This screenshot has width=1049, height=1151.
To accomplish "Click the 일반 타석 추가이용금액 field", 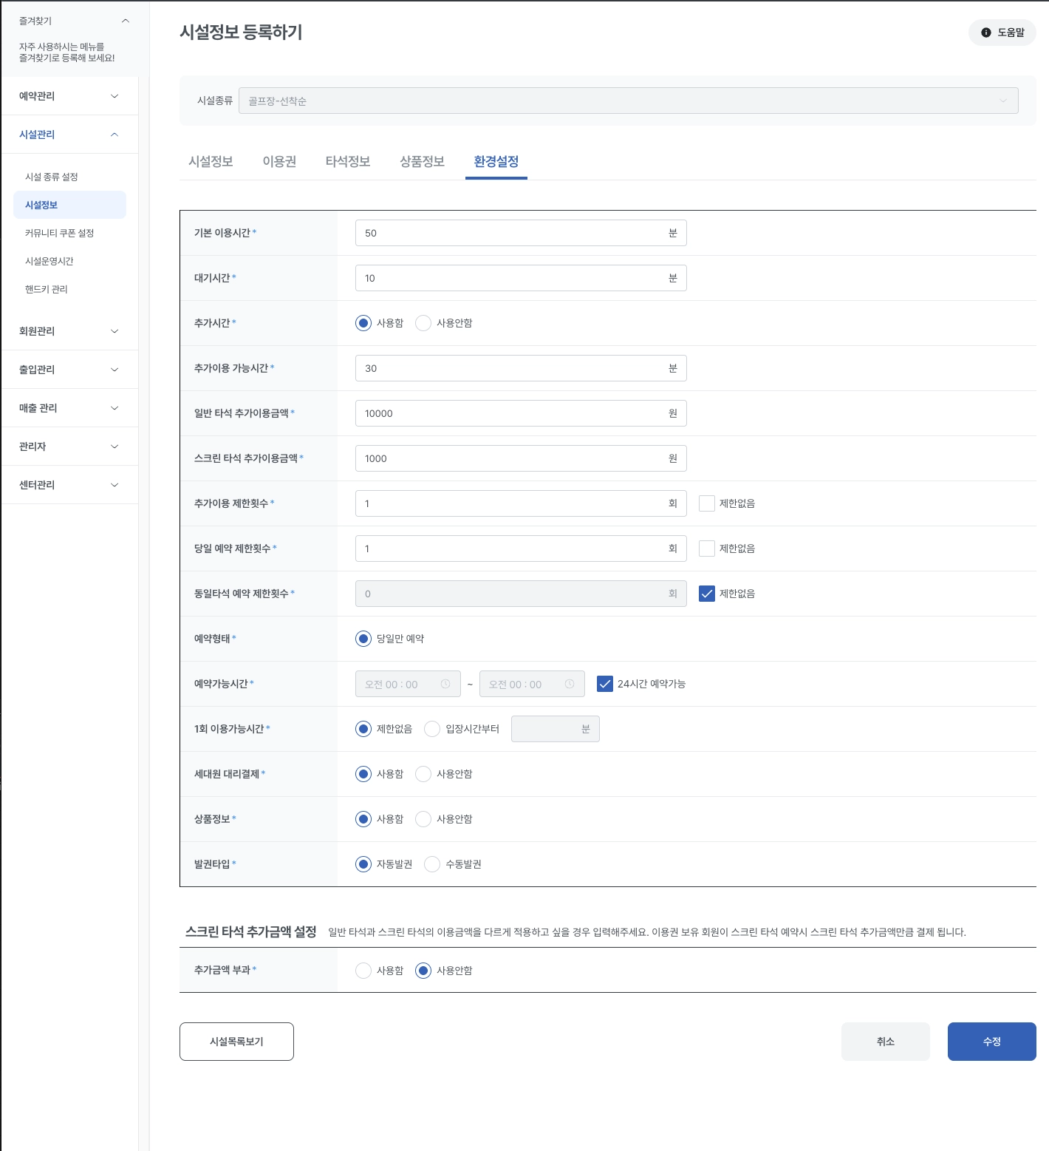I will pos(521,413).
